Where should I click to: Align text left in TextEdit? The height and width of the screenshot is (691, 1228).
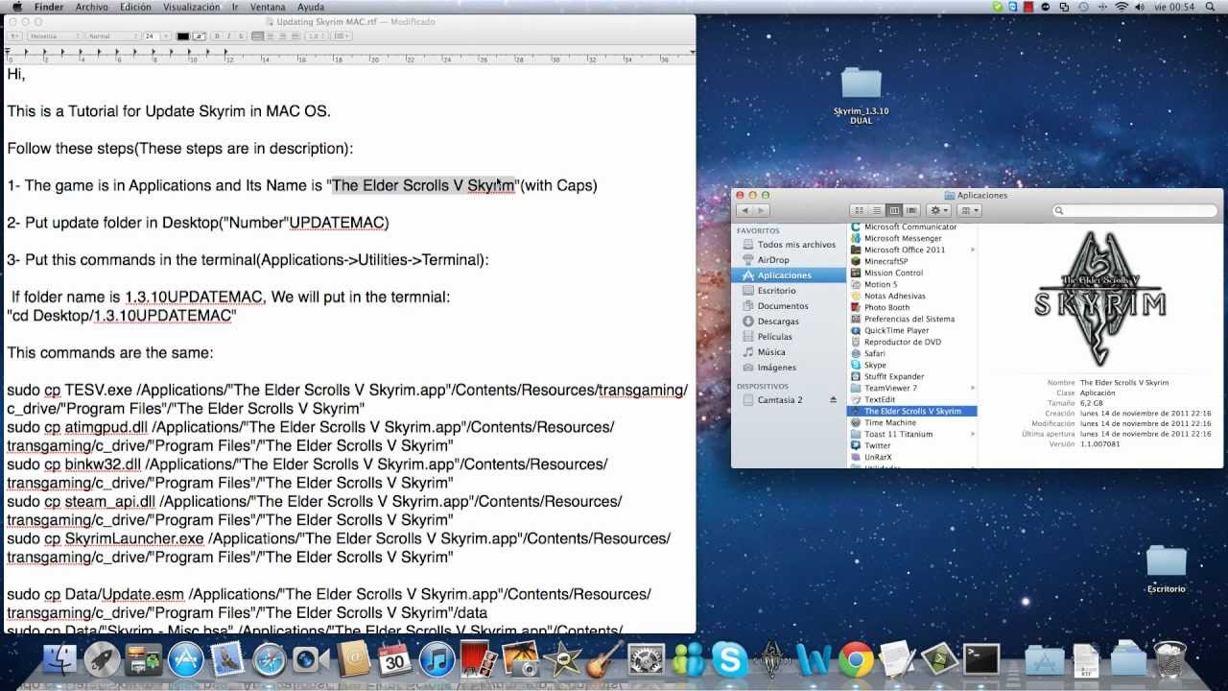[257, 36]
